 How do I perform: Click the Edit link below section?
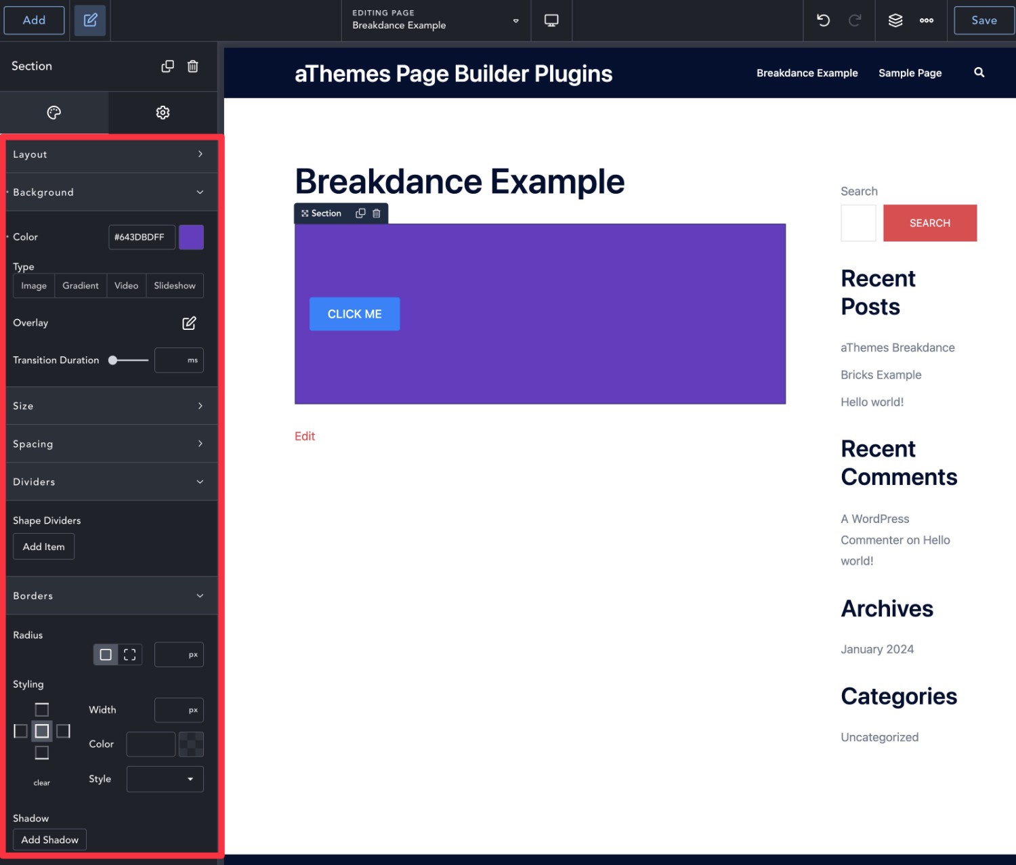(x=305, y=436)
